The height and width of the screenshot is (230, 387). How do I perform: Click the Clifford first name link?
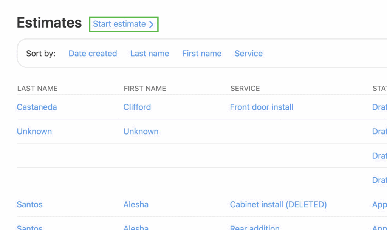click(137, 107)
